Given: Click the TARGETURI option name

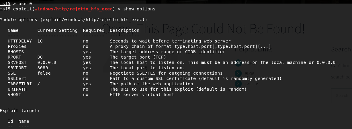Looking at the screenshot, I should coord(19,84).
